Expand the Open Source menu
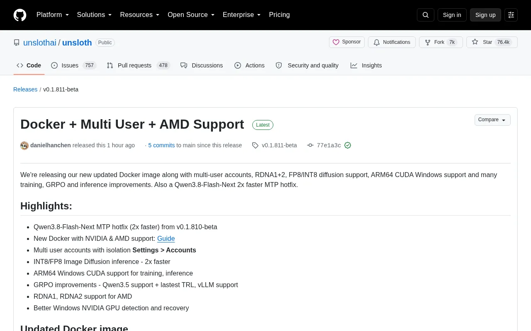 click(191, 15)
